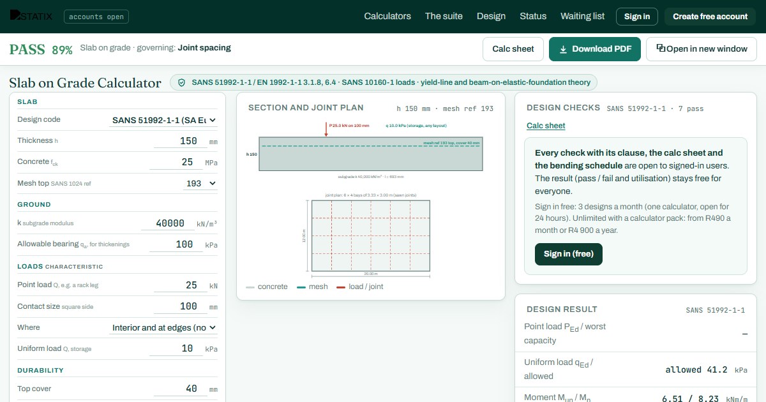Click the 'Slab on Grade Calculator' heading
This screenshot has width=766, height=402.
coord(85,83)
